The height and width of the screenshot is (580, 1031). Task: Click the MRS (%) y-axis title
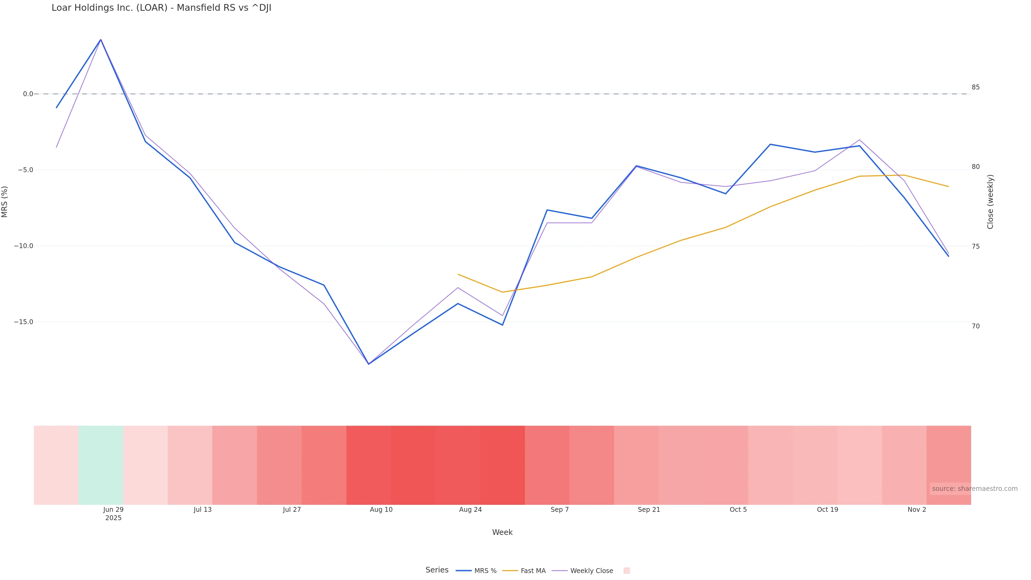pos(5,202)
